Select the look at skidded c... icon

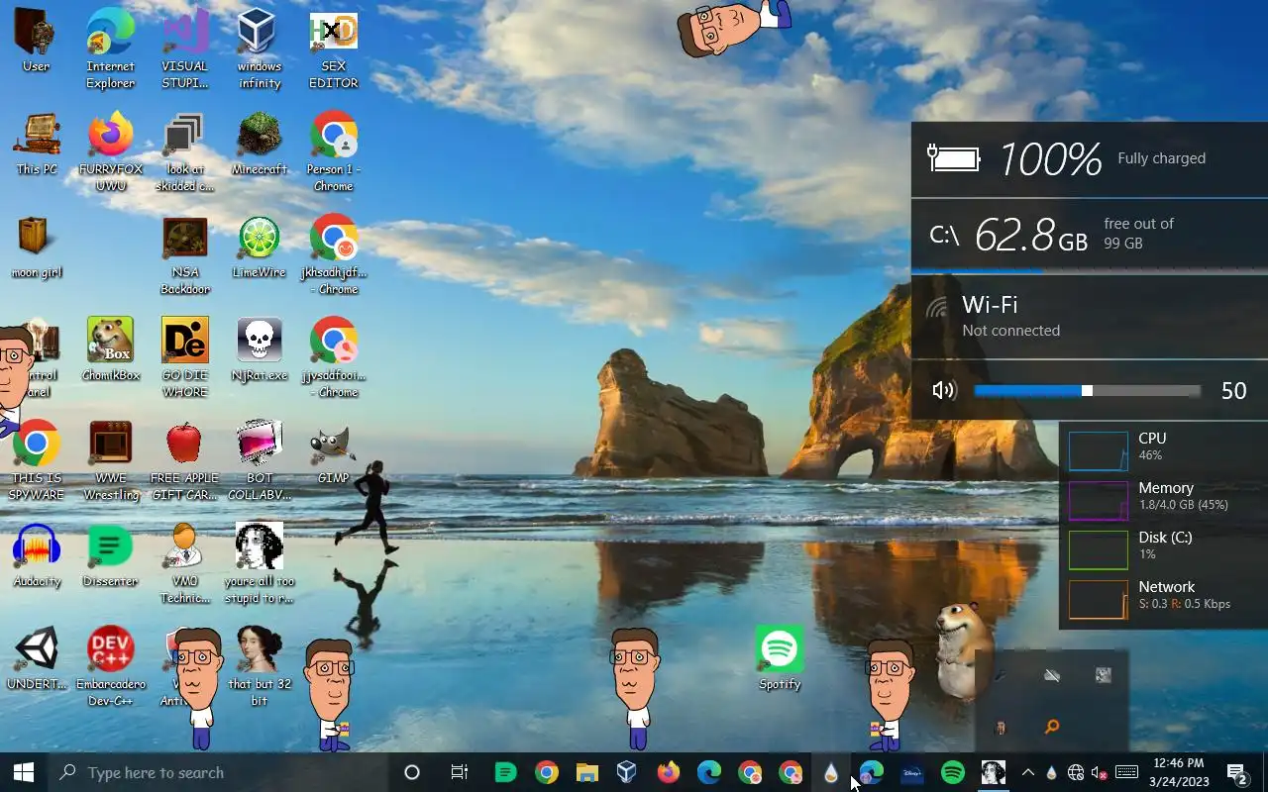click(x=185, y=151)
